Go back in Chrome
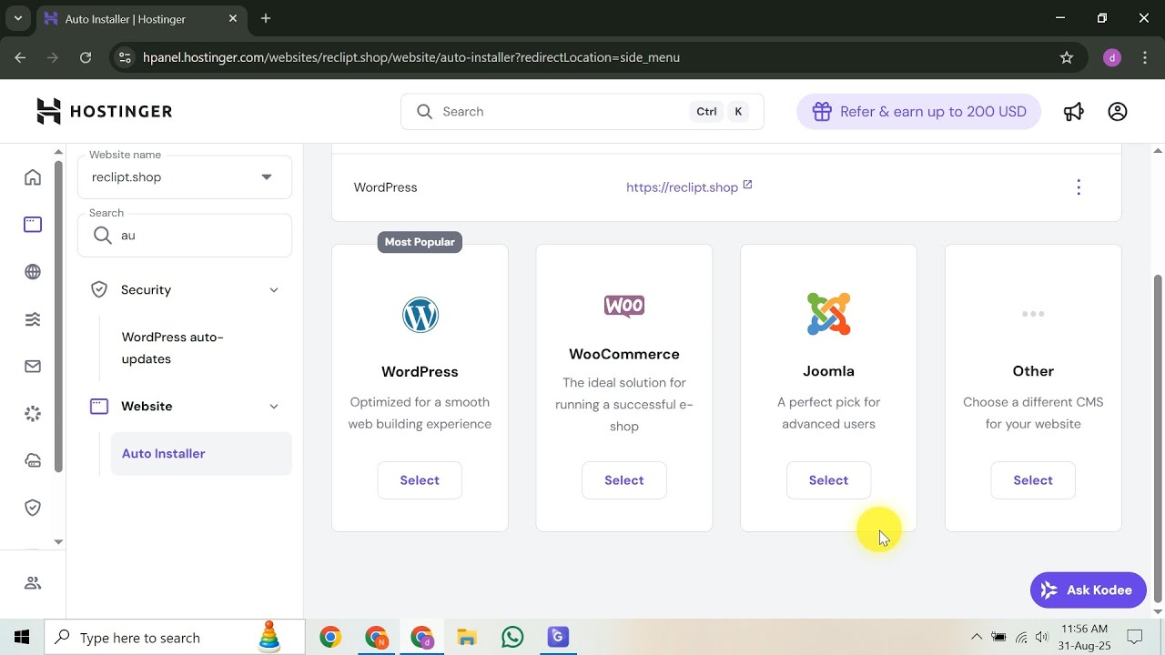This screenshot has width=1165, height=655. 20,57
